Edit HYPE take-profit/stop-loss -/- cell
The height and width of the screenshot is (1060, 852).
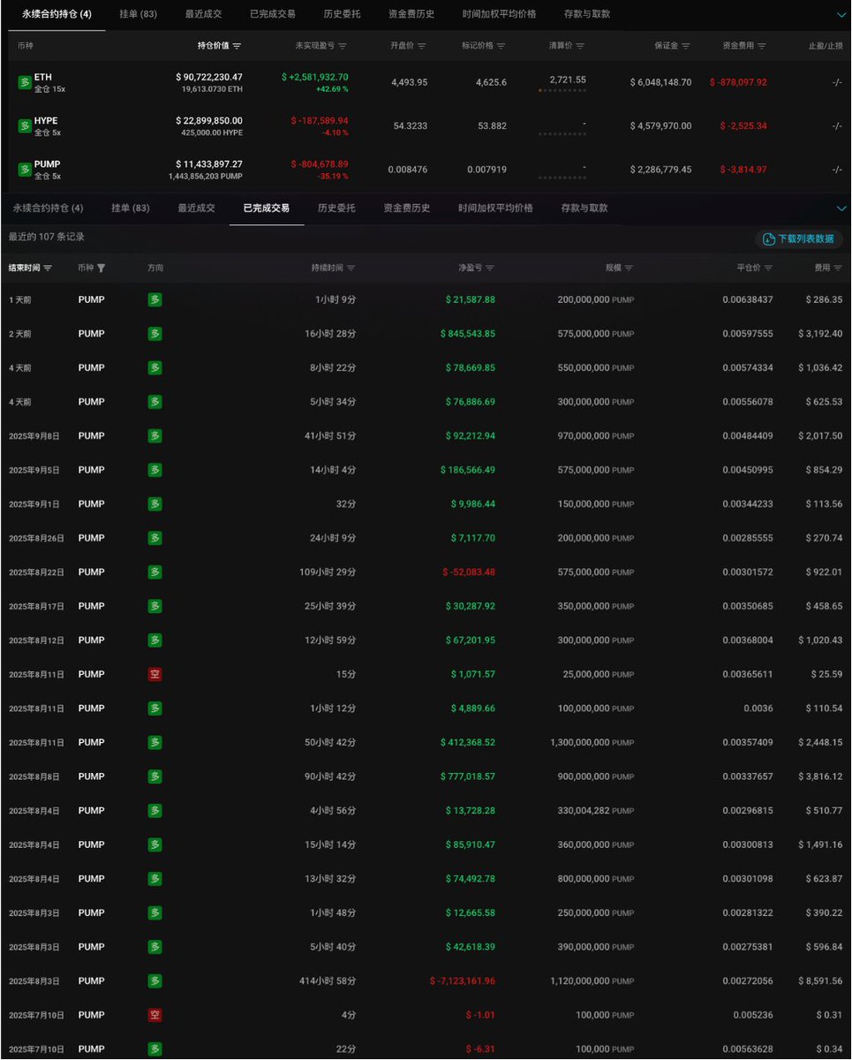tap(837, 125)
